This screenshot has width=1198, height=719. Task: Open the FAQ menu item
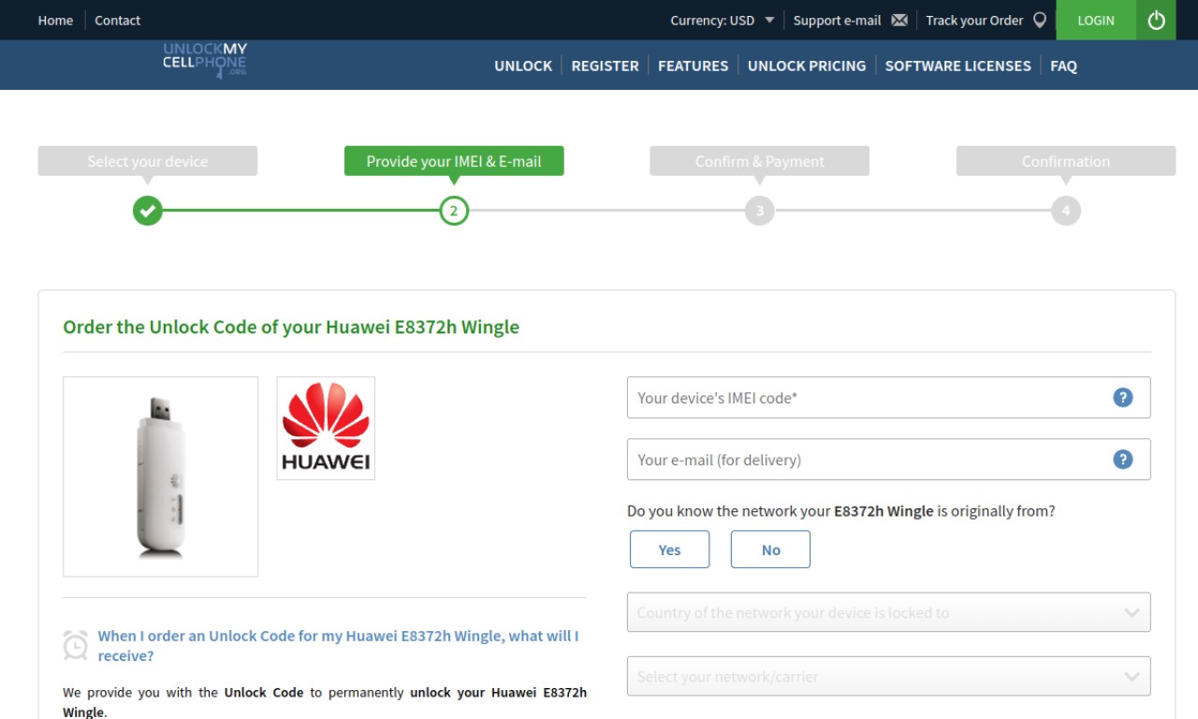(1063, 66)
